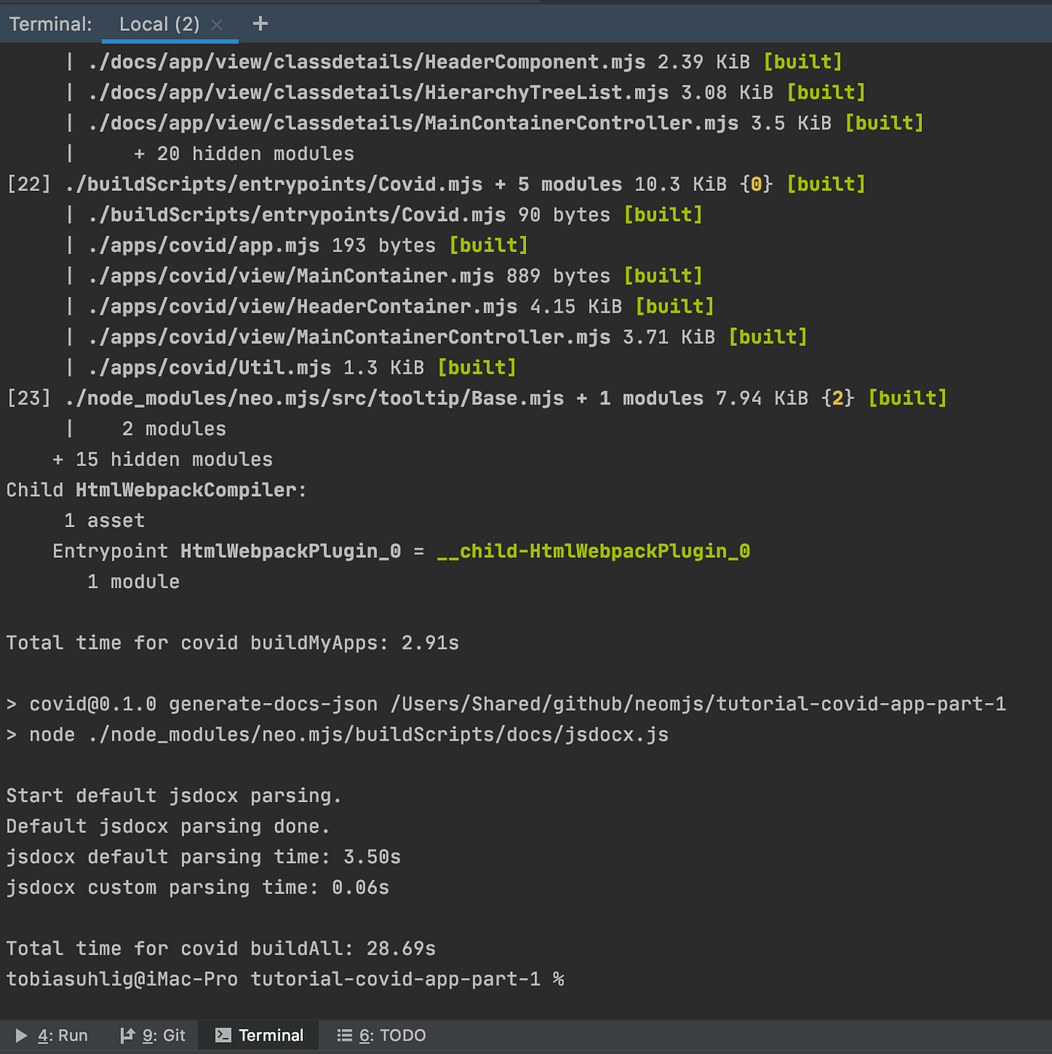Open the Git tool window branch icon
The image size is (1052, 1054).
[x=129, y=1035]
